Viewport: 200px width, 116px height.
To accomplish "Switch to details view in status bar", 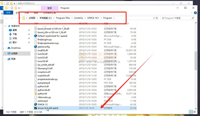I will point(191,112).
